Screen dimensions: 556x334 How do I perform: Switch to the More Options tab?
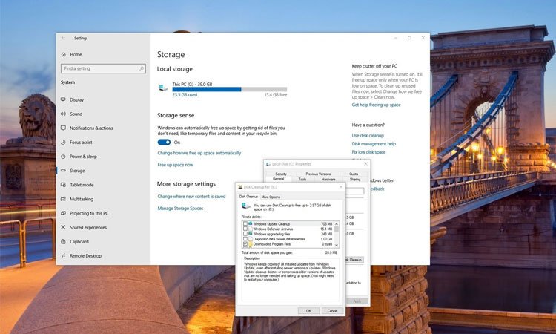click(x=271, y=197)
